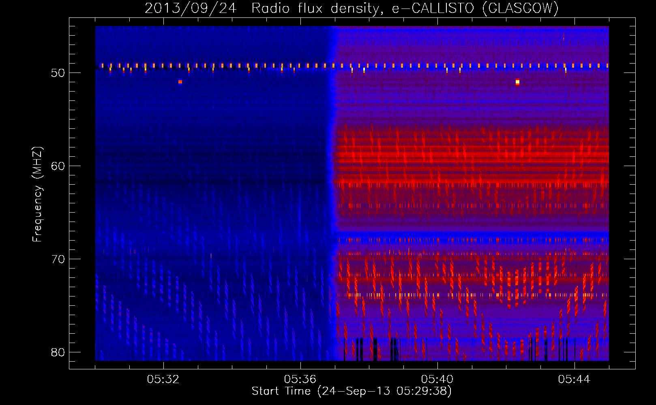The image size is (656, 405).
Task: Click the '05:44' time tick label
Action: pos(574,379)
